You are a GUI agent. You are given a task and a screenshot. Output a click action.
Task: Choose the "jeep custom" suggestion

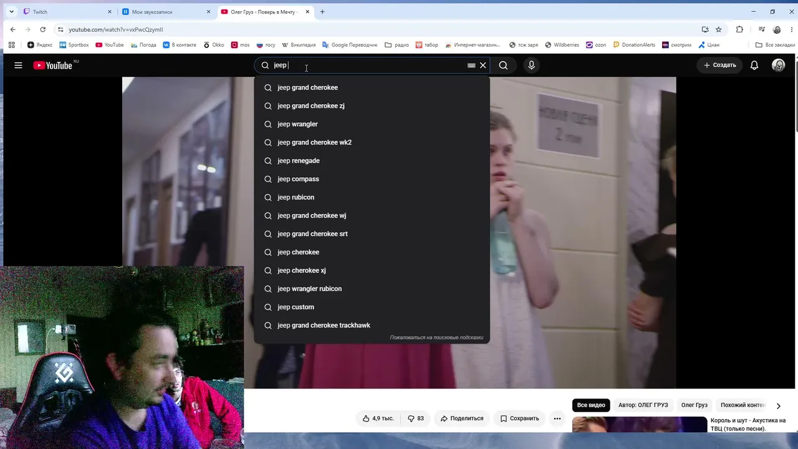point(372,307)
